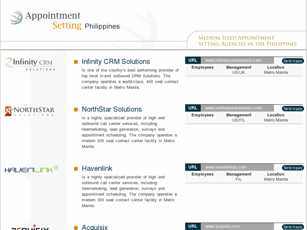Click the Appointment Setting Philippines title
This screenshot has width=307, height=230.
coord(73,21)
